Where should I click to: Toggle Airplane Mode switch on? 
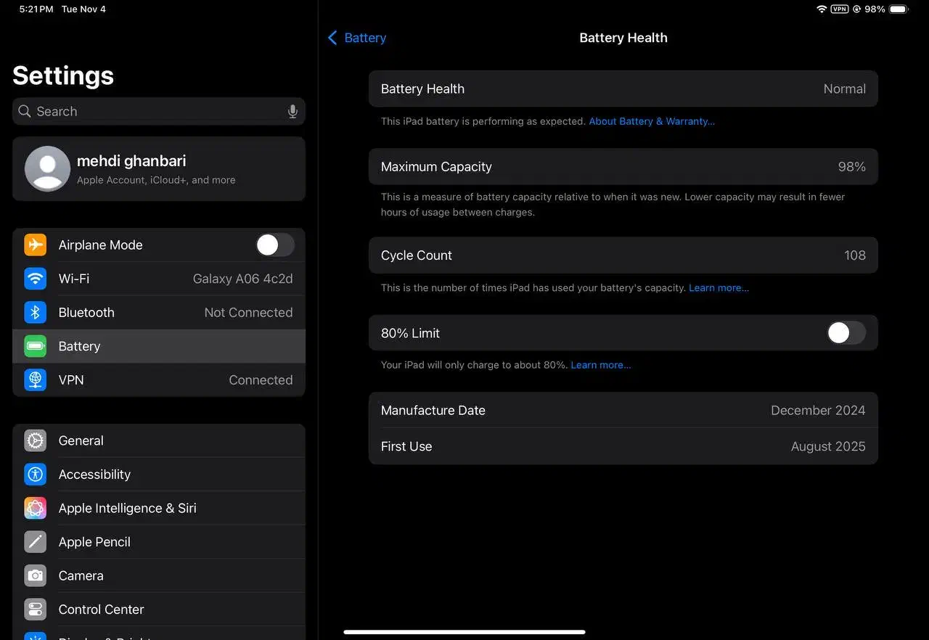tap(275, 245)
